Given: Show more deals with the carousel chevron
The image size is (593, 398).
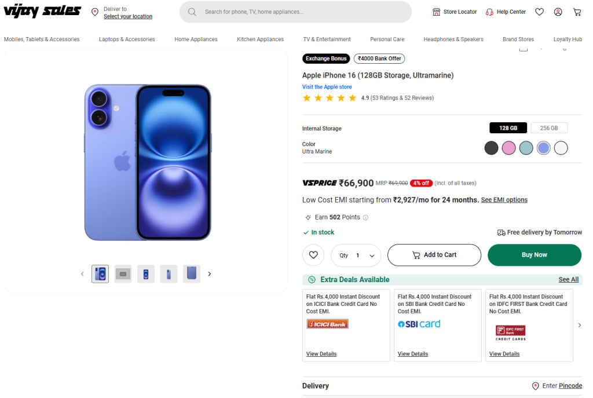Looking at the screenshot, I should [579, 326].
